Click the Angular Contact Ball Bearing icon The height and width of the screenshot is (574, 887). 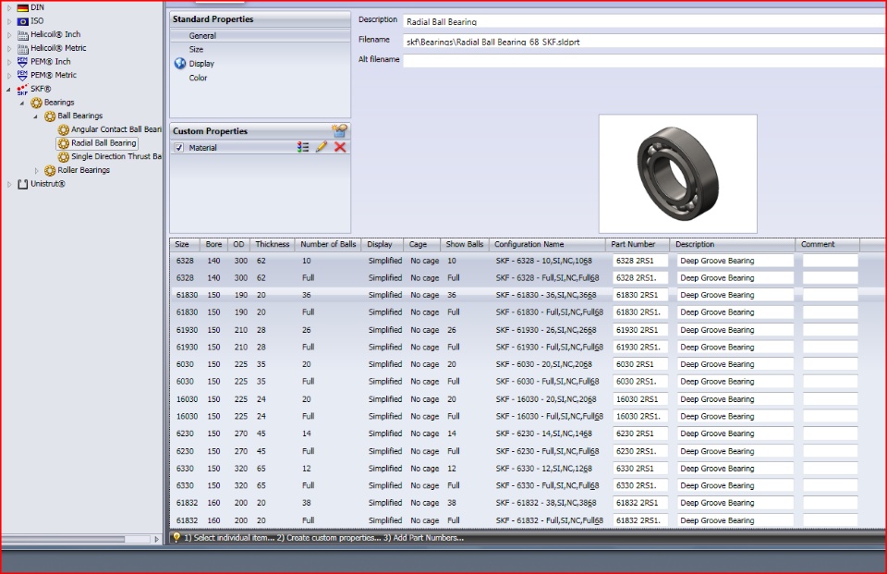pyautogui.click(x=64, y=129)
